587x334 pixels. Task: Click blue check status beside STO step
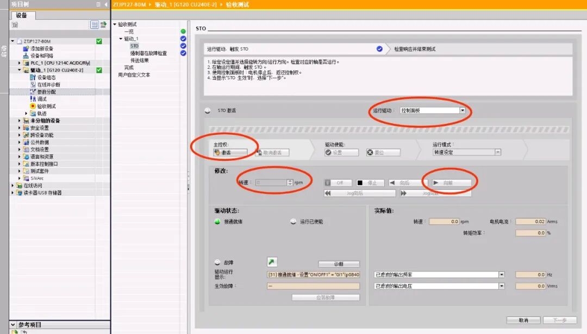tap(183, 46)
